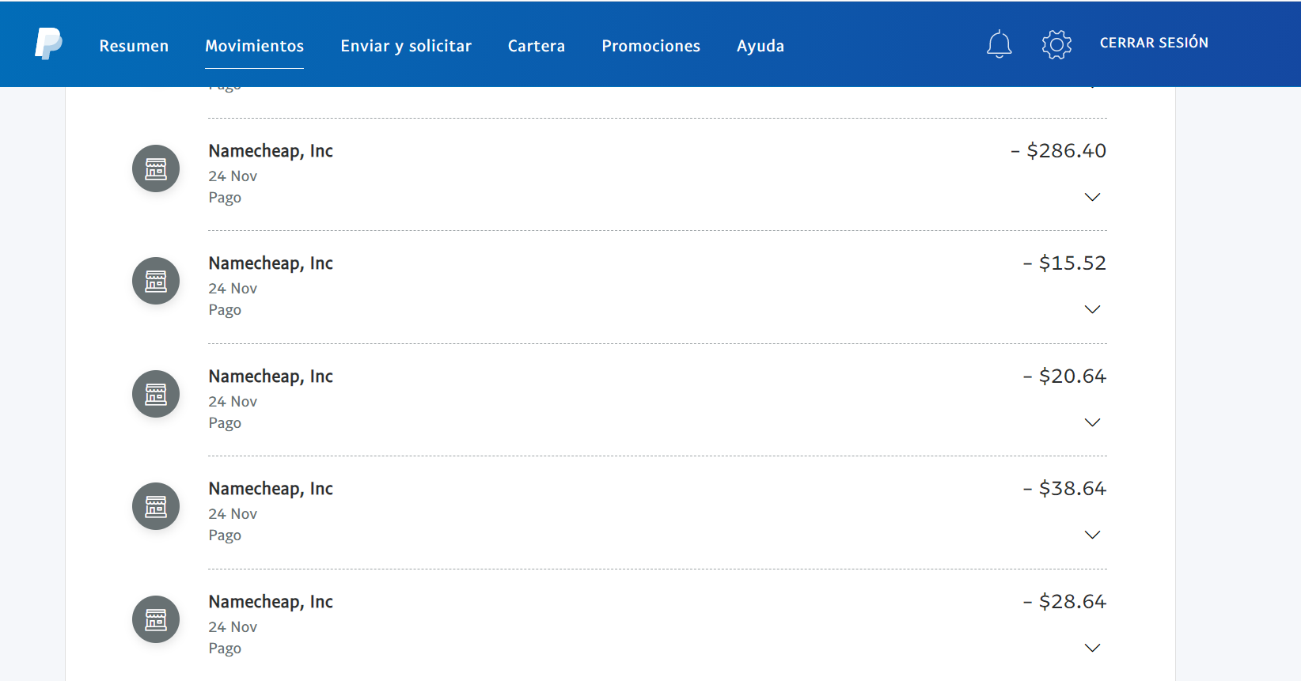This screenshot has width=1301, height=681.
Task: Click the – $28.64 amount
Action: point(1064,601)
